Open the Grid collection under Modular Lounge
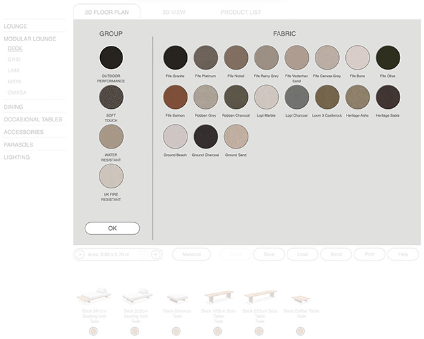The height and width of the screenshot is (339, 424). pos(14,59)
